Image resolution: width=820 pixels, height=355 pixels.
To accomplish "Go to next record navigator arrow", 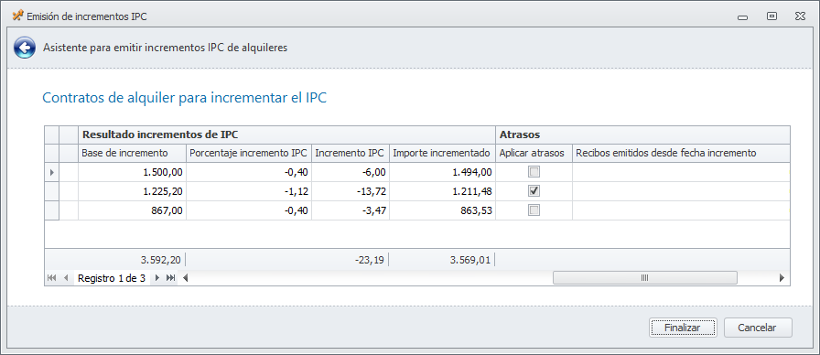I will 156,278.
